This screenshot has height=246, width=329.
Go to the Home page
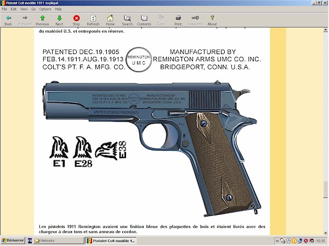tap(110, 20)
